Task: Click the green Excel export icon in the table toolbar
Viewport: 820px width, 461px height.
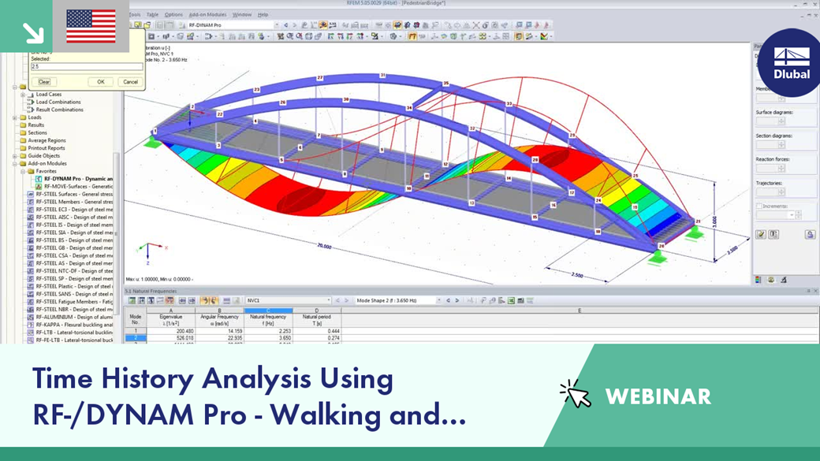Action: (x=511, y=300)
